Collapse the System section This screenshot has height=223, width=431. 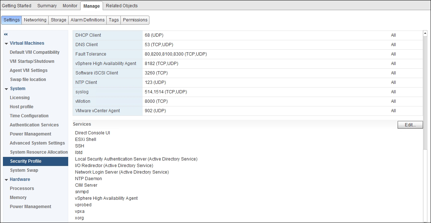point(6,89)
